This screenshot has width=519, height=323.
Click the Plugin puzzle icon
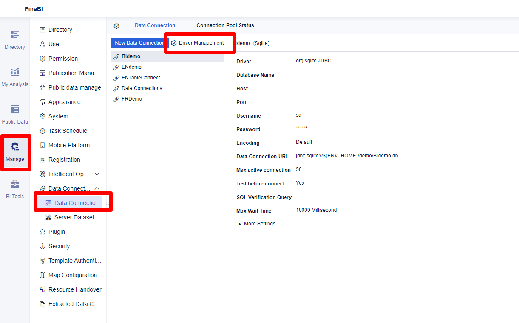[x=43, y=232]
